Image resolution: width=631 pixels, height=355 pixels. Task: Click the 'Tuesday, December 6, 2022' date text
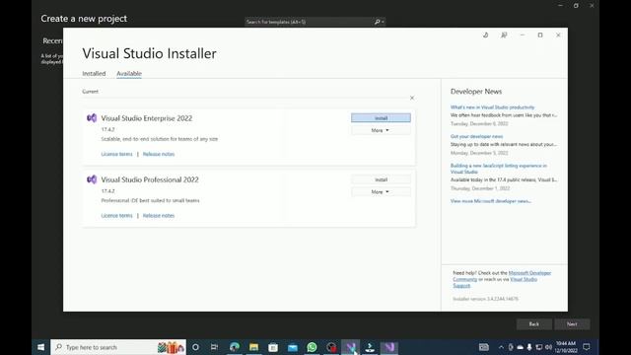pyautogui.click(x=479, y=124)
